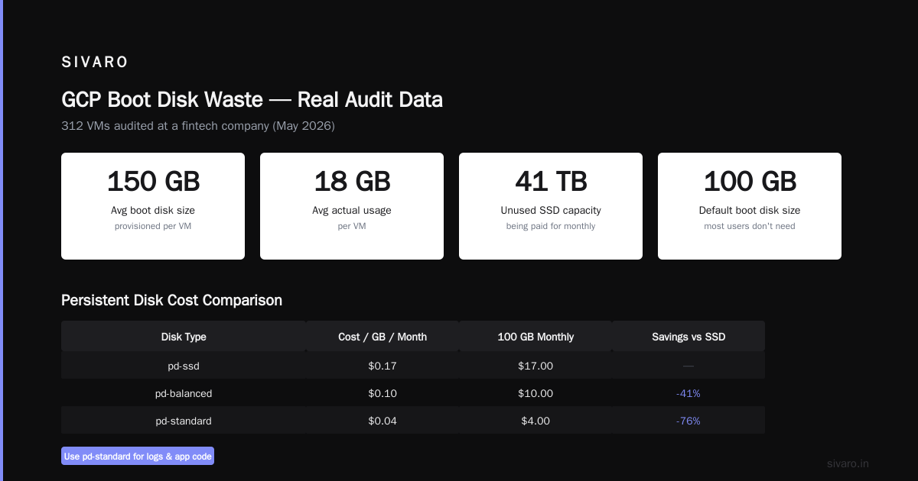Open the 100 GB default boot disk card
Image resolution: width=918 pixels, height=481 pixels.
click(x=750, y=206)
